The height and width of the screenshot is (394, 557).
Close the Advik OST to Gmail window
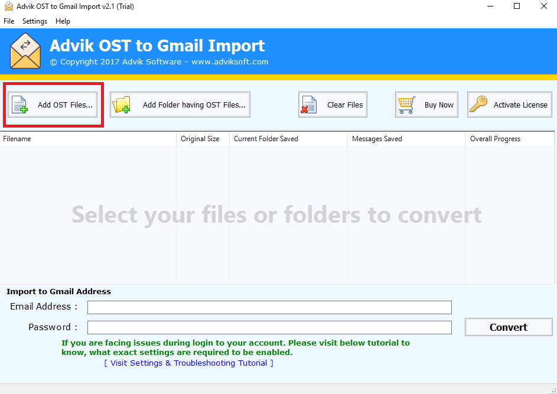pos(544,6)
